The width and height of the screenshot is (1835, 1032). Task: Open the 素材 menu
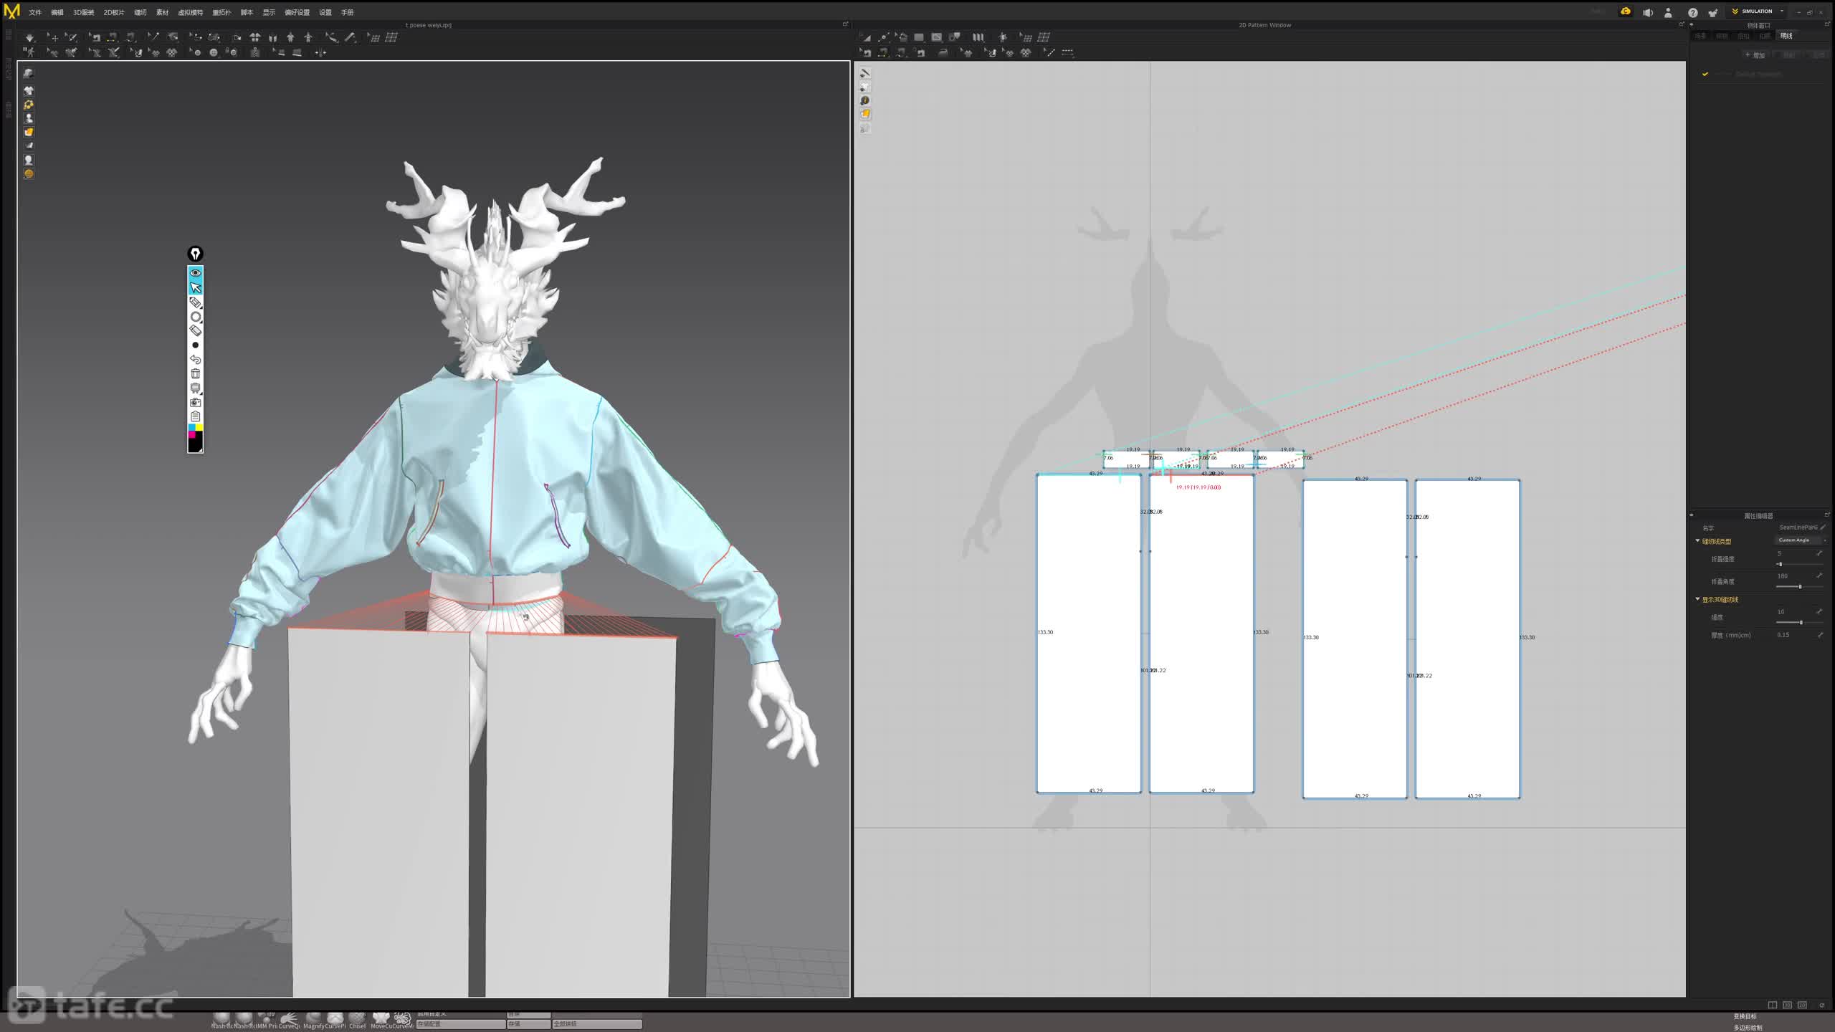(163, 12)
